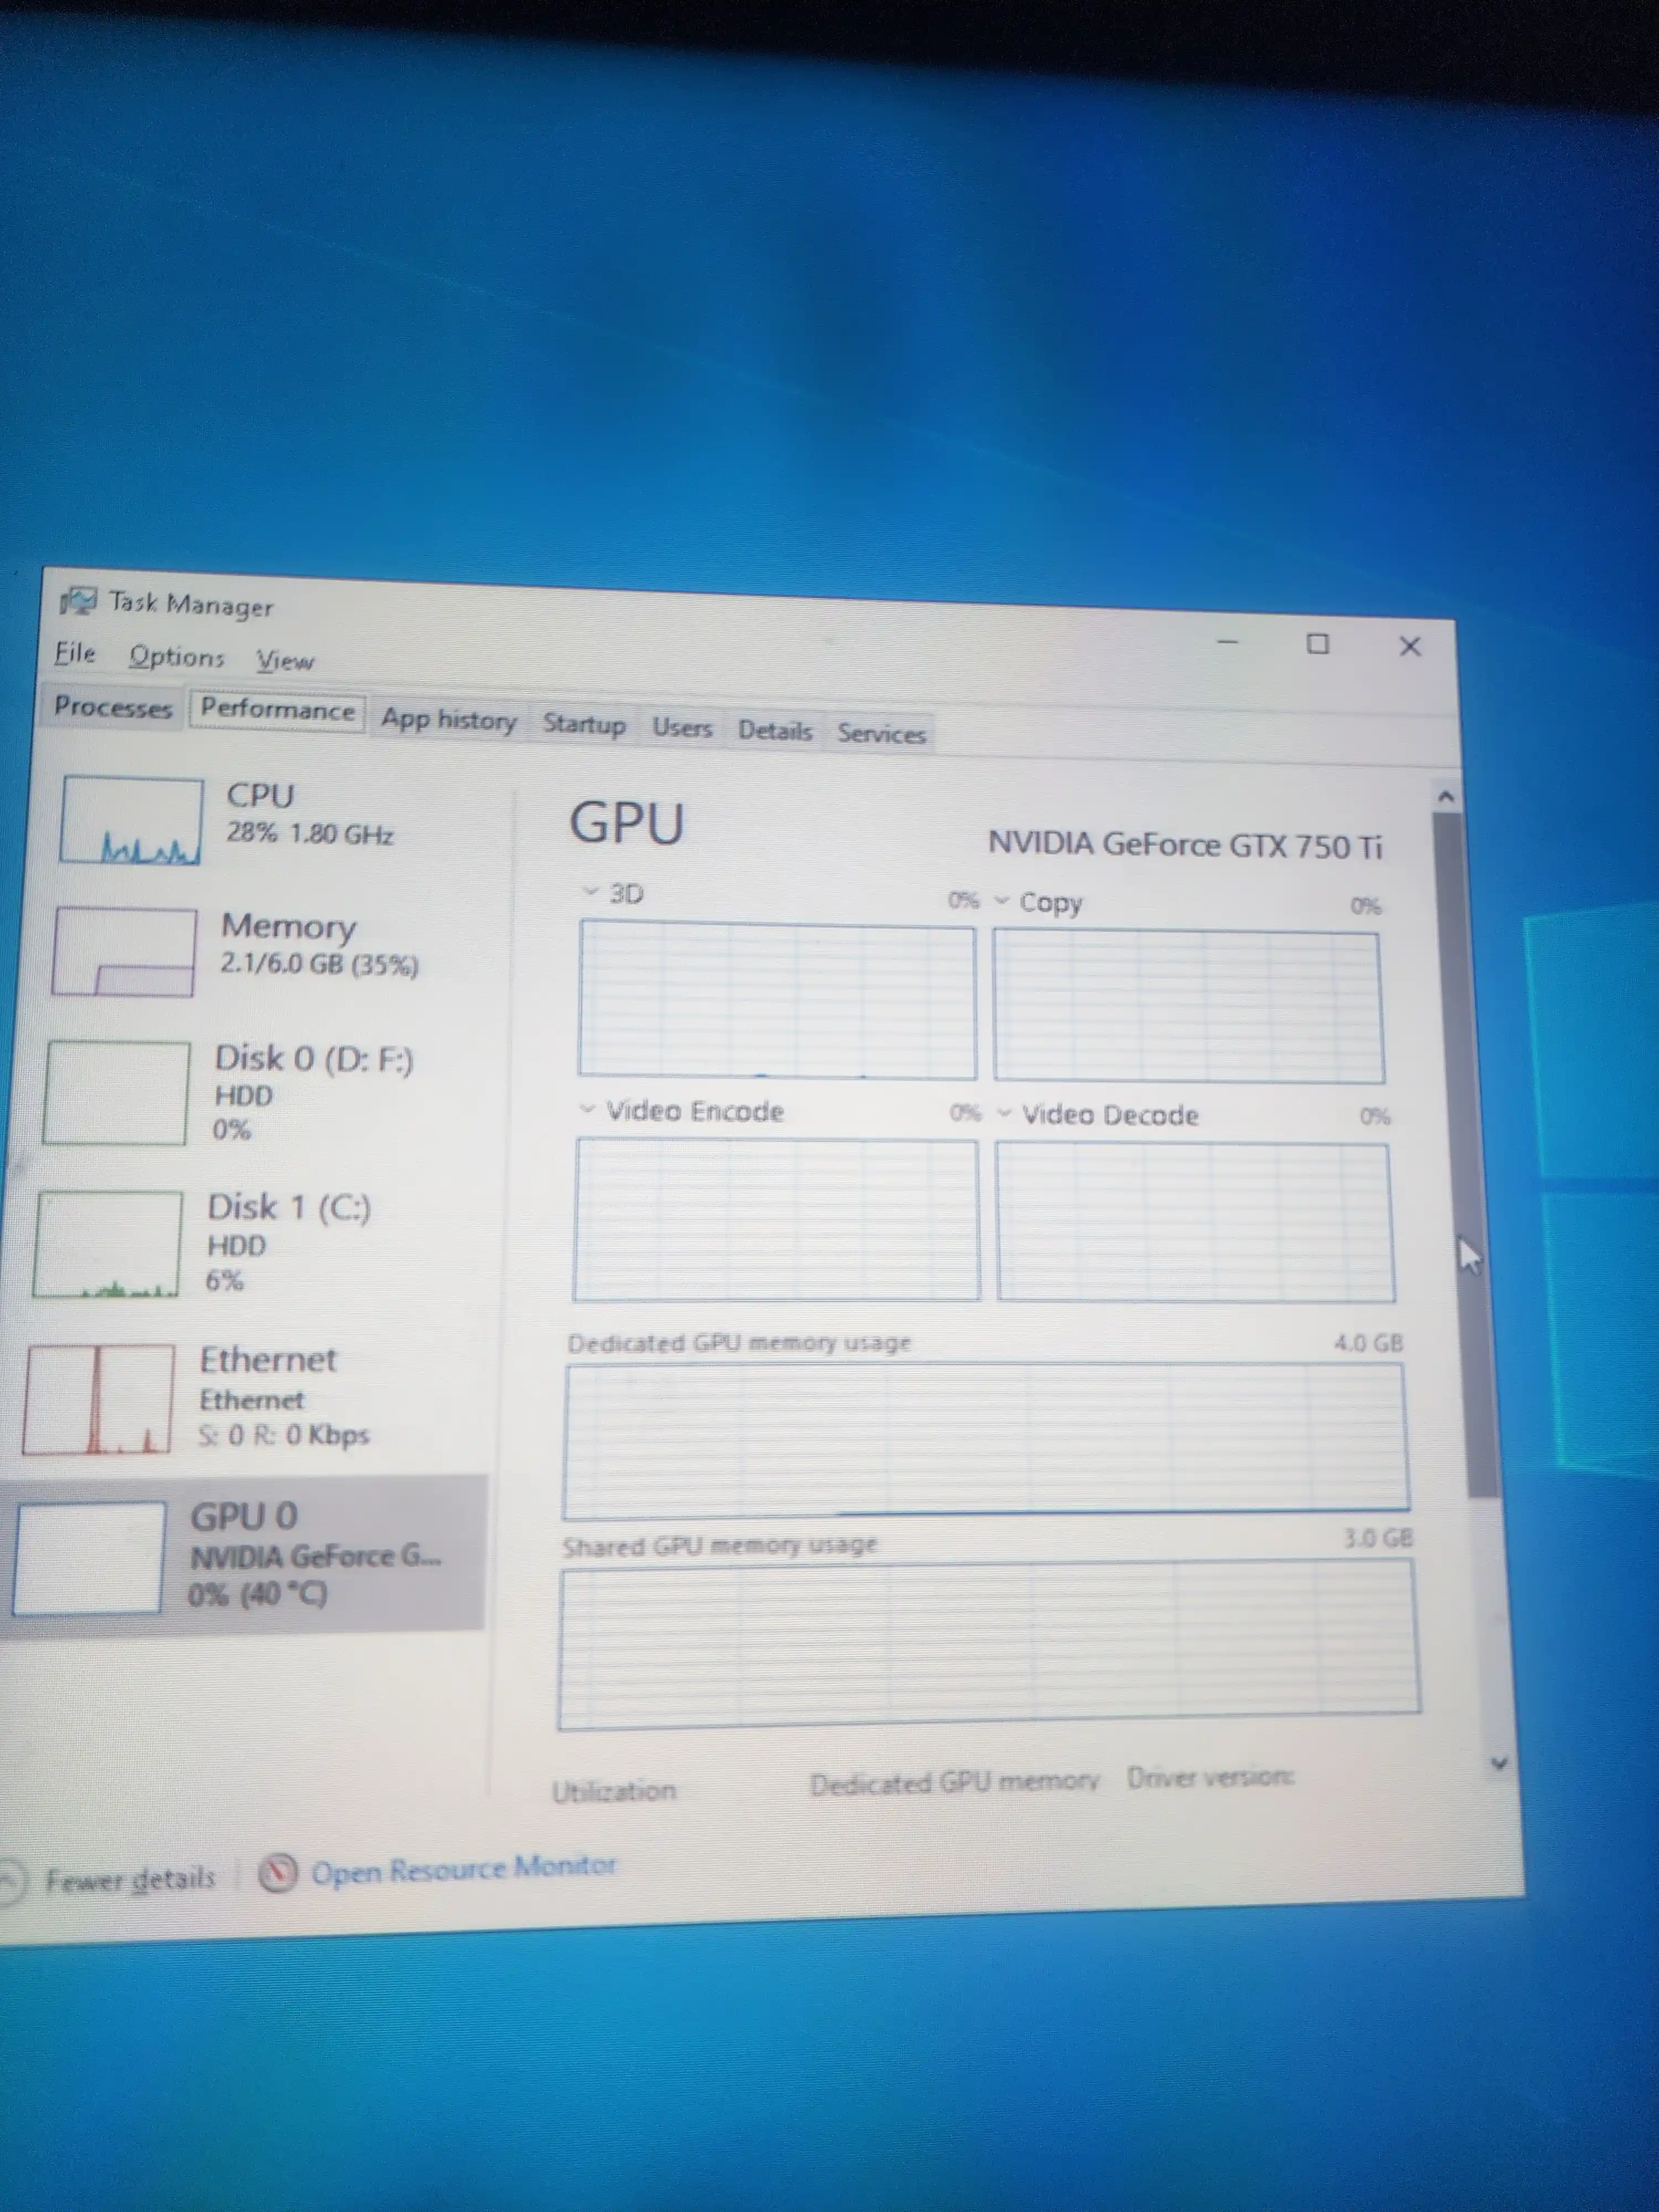Viewport: 1659px width, 2212px height.
Task: Open the File menu
Action: pyautogui.click(x=75, y=653)
